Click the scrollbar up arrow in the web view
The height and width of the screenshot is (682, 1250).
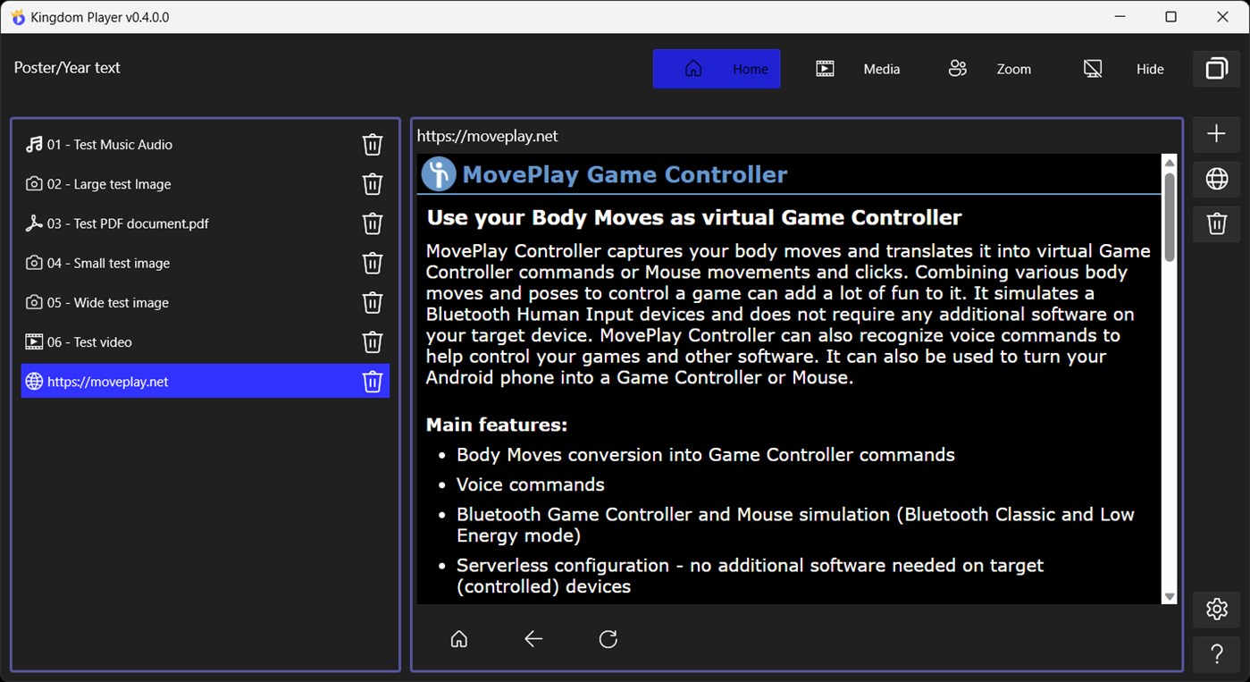point(1169,163)
